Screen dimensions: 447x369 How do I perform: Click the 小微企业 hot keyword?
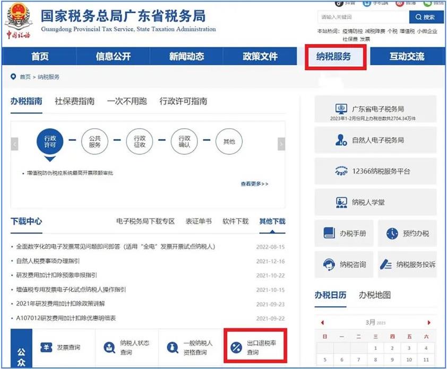(x=427, y=31)
